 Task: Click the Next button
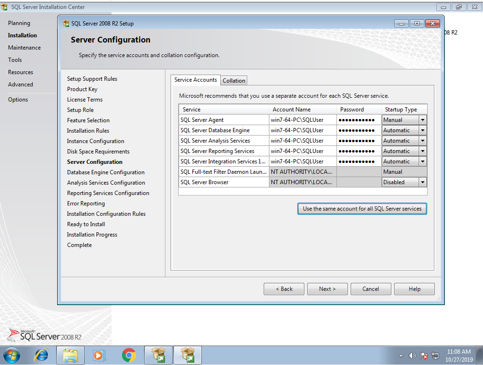coord(327,289)
